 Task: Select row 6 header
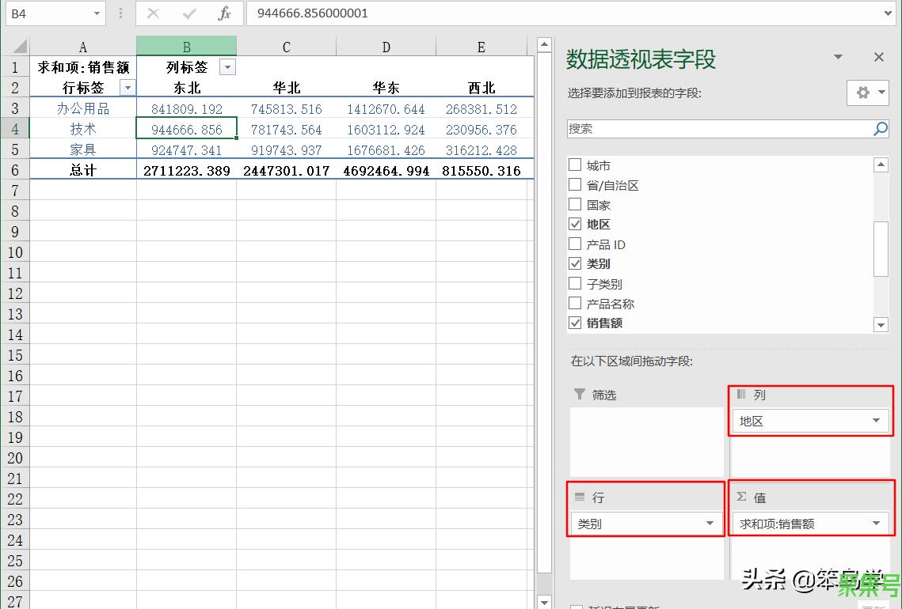tap(15, 170)
